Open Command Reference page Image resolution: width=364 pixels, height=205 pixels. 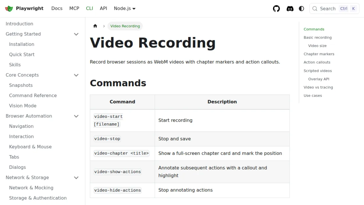(33, 96)
